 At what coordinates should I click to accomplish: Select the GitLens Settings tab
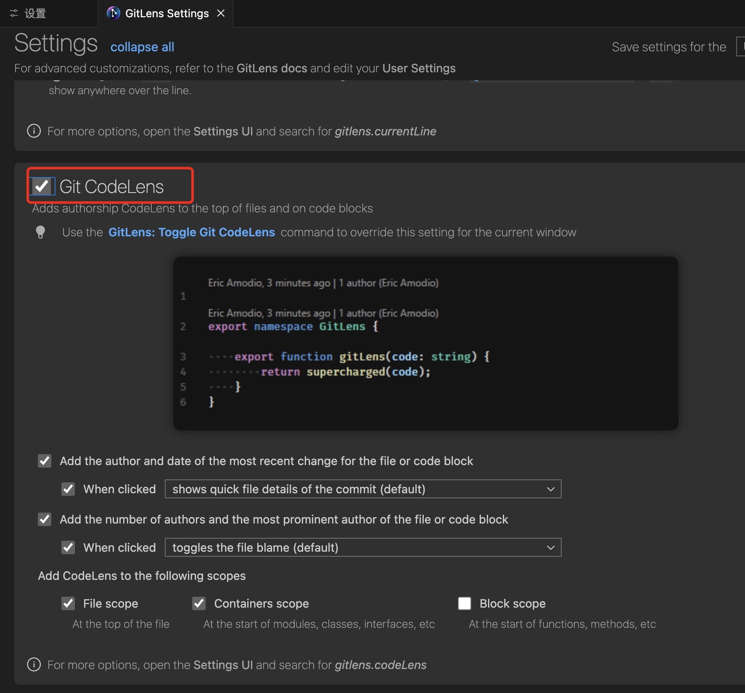tap(166, 13)
